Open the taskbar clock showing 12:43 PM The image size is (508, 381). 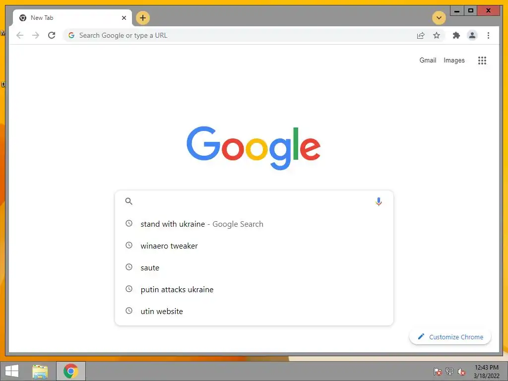pyautogui.click(x=486, y=372)
